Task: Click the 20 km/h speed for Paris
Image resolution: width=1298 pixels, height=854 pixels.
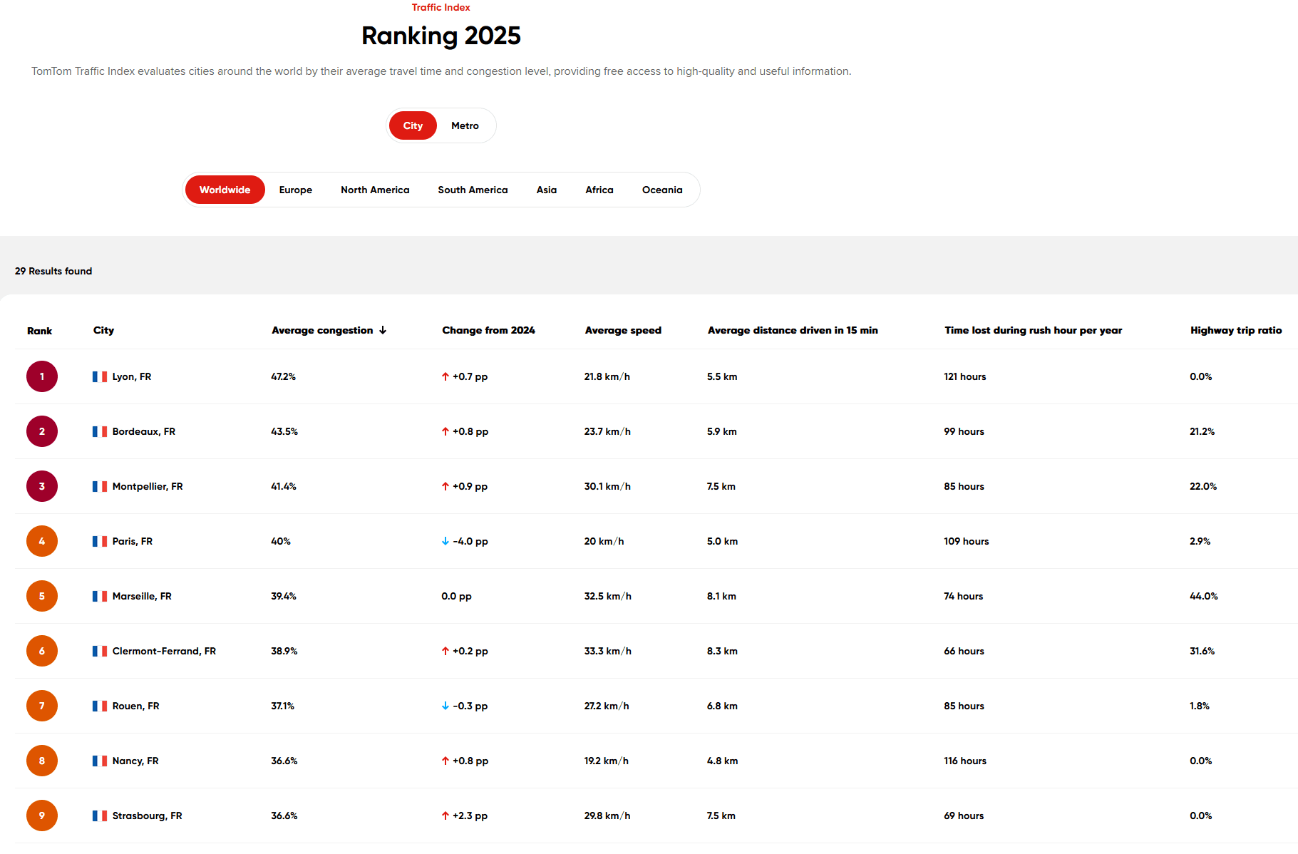Action: click(604, 541)
